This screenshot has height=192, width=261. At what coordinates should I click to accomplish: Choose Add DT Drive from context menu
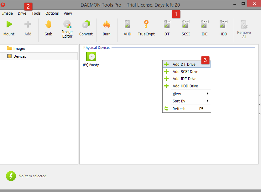click(x=187, y=64)
